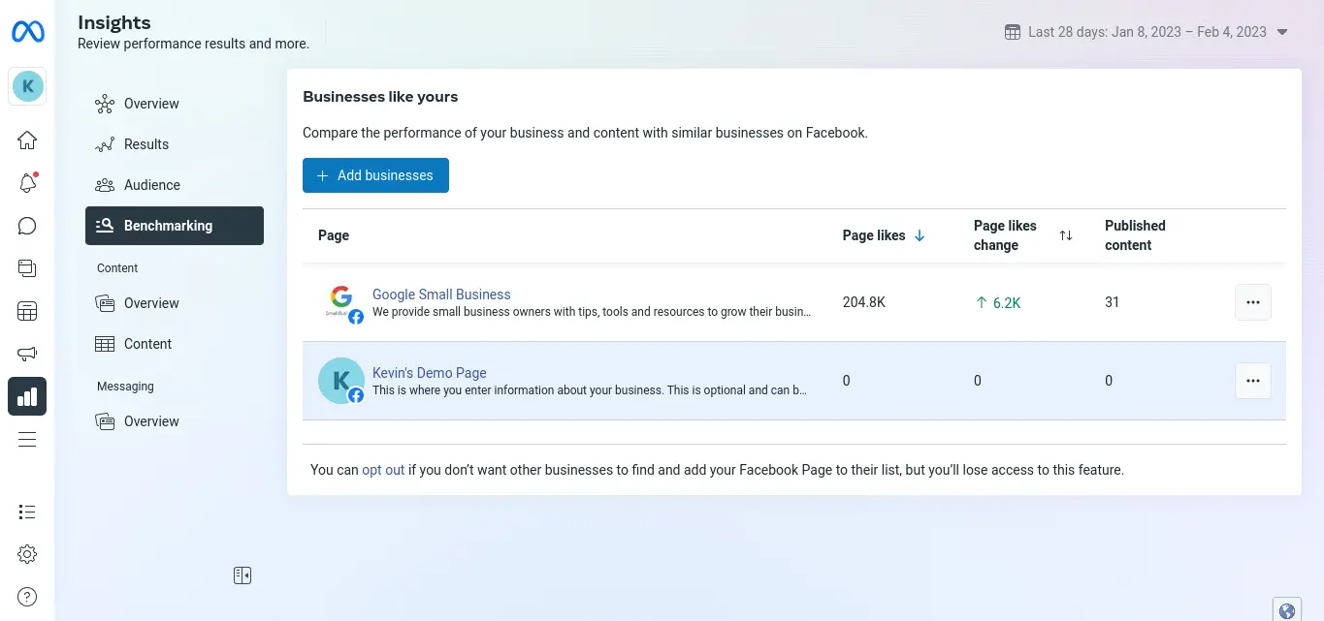Open Messaging Overview menu item
This screenshot has height=621, width=1324.
tap(175, 421)
